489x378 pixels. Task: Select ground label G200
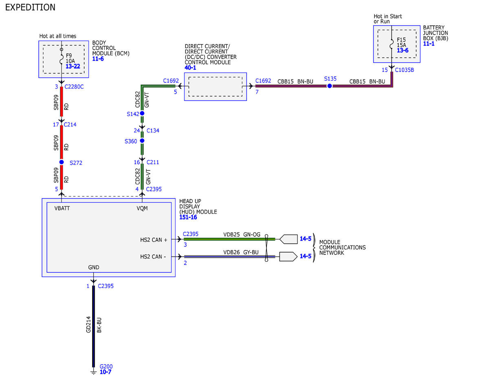pyautogui.click(x=106, y=366)
